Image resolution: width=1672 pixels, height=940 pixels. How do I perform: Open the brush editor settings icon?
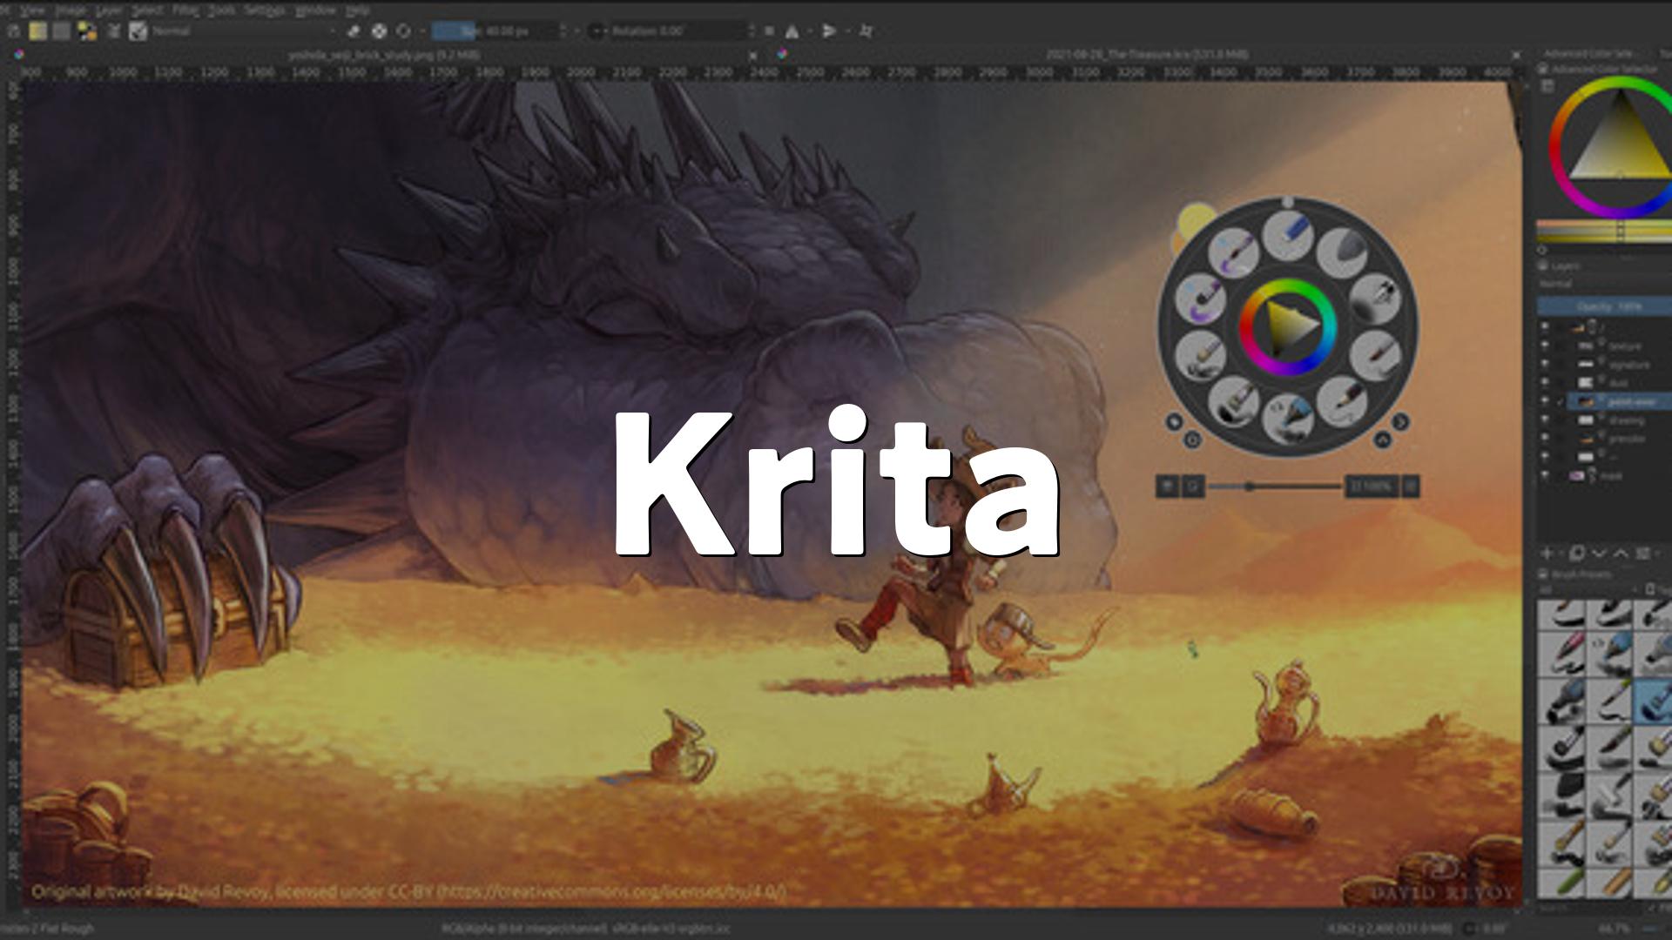tap(114, 31)
